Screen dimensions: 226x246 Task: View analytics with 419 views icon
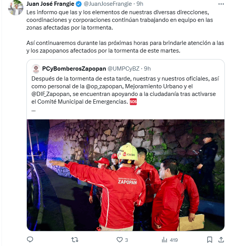tap(170, 240)
